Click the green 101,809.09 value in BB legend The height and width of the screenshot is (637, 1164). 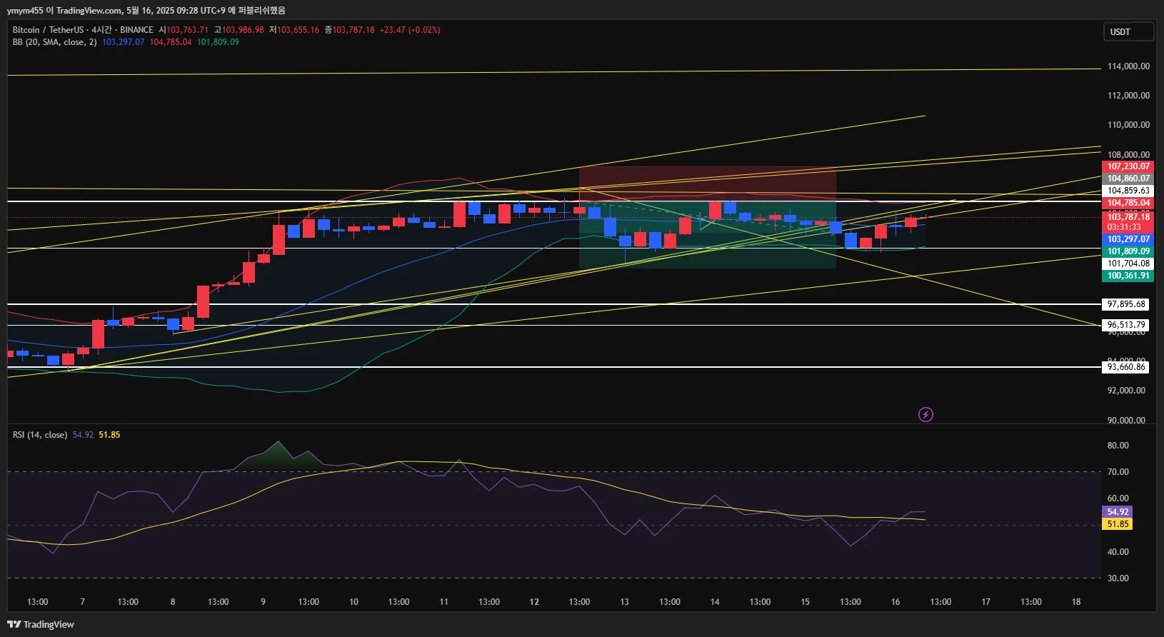(218, 42)
